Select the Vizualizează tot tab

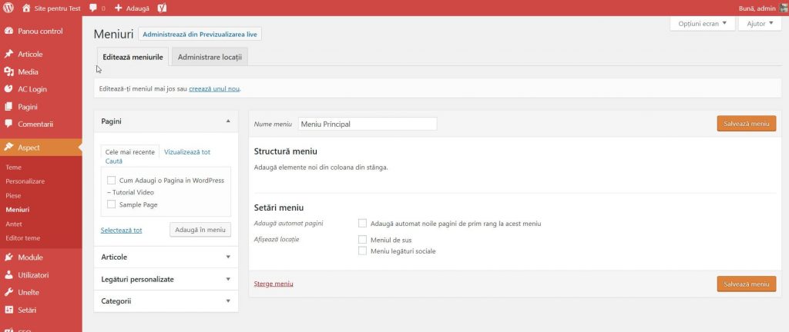point(187,152)
